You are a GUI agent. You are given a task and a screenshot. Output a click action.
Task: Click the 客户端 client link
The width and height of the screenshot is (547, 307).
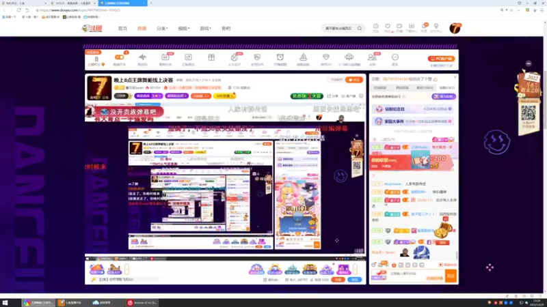click(x=349, y=96)
